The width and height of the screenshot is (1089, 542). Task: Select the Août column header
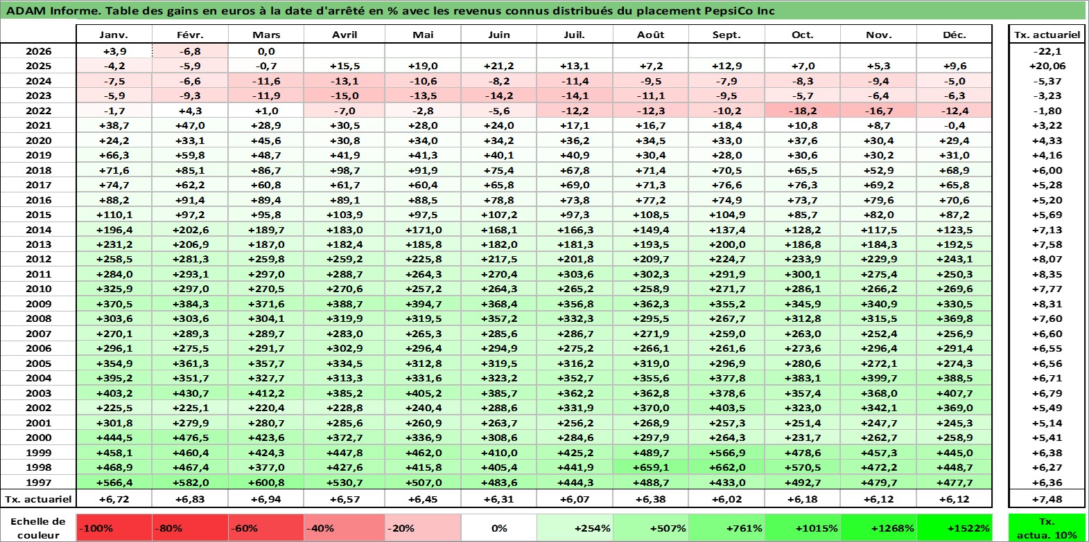click(651, 35)
